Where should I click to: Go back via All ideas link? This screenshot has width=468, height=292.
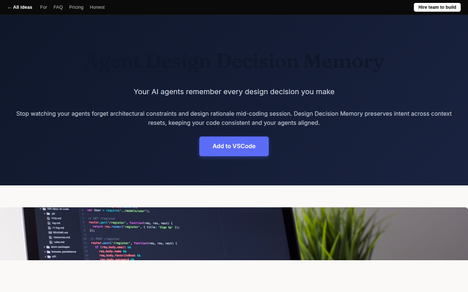pyautogui.click(x=20, y=7)
